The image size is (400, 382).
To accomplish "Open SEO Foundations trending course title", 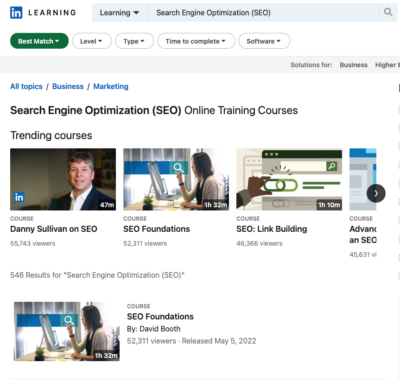I will 156,229.
